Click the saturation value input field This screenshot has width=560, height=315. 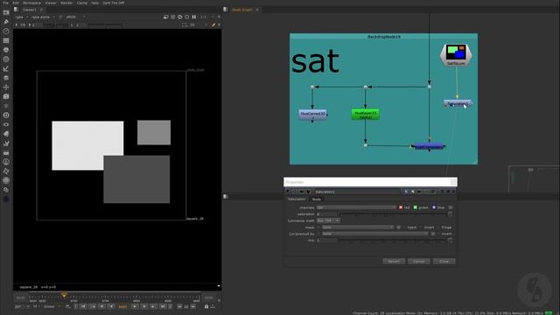[326, 214]
